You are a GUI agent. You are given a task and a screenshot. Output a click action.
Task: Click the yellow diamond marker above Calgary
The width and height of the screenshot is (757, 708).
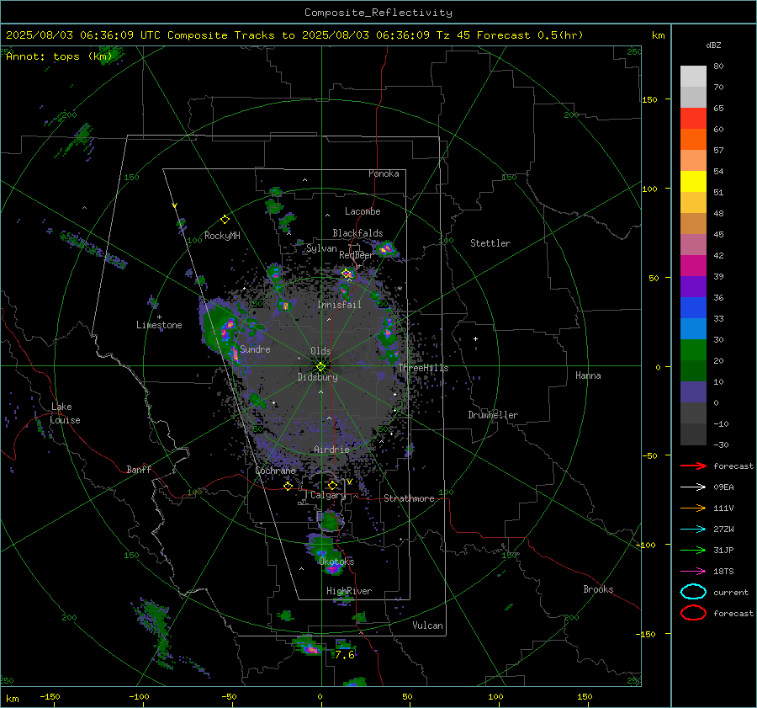[332, 485]
